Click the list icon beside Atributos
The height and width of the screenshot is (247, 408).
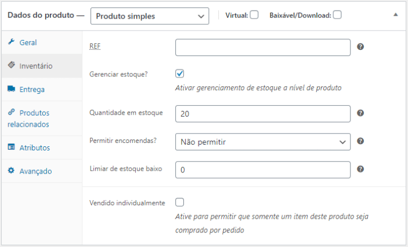coord(11,147)
